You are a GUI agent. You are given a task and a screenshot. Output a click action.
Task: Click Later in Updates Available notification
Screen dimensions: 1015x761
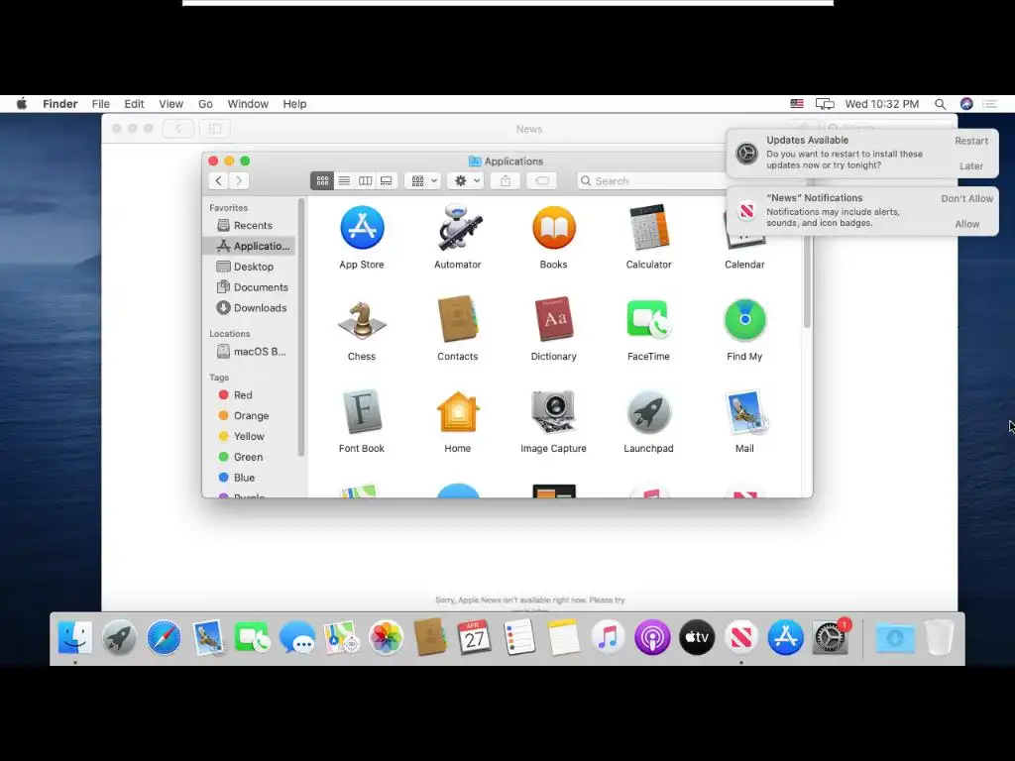tap(971, 166)
